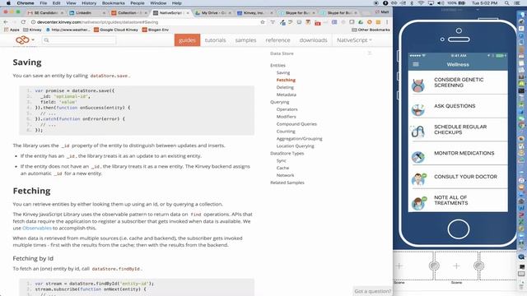Open the Apps bookmarks shortcut
The width and height of the screenshot is (527, 296).
pos(12,30)
